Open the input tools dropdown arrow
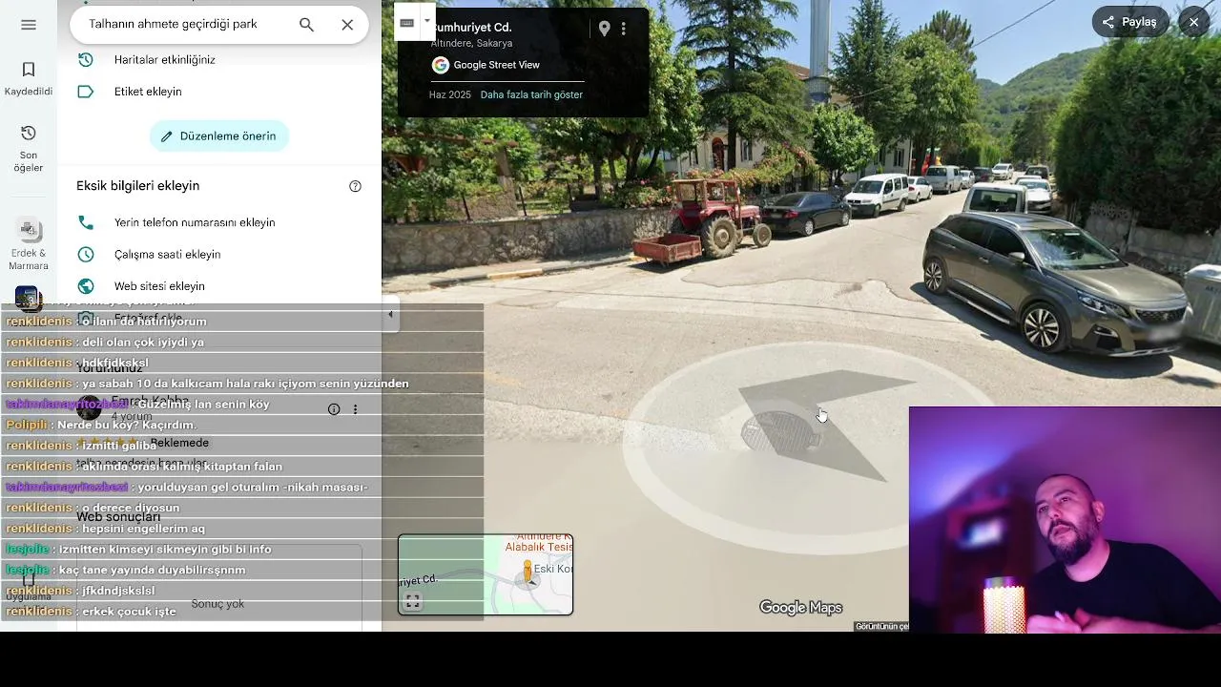This screenshot has height=687, width=1221. click(426, 21)
